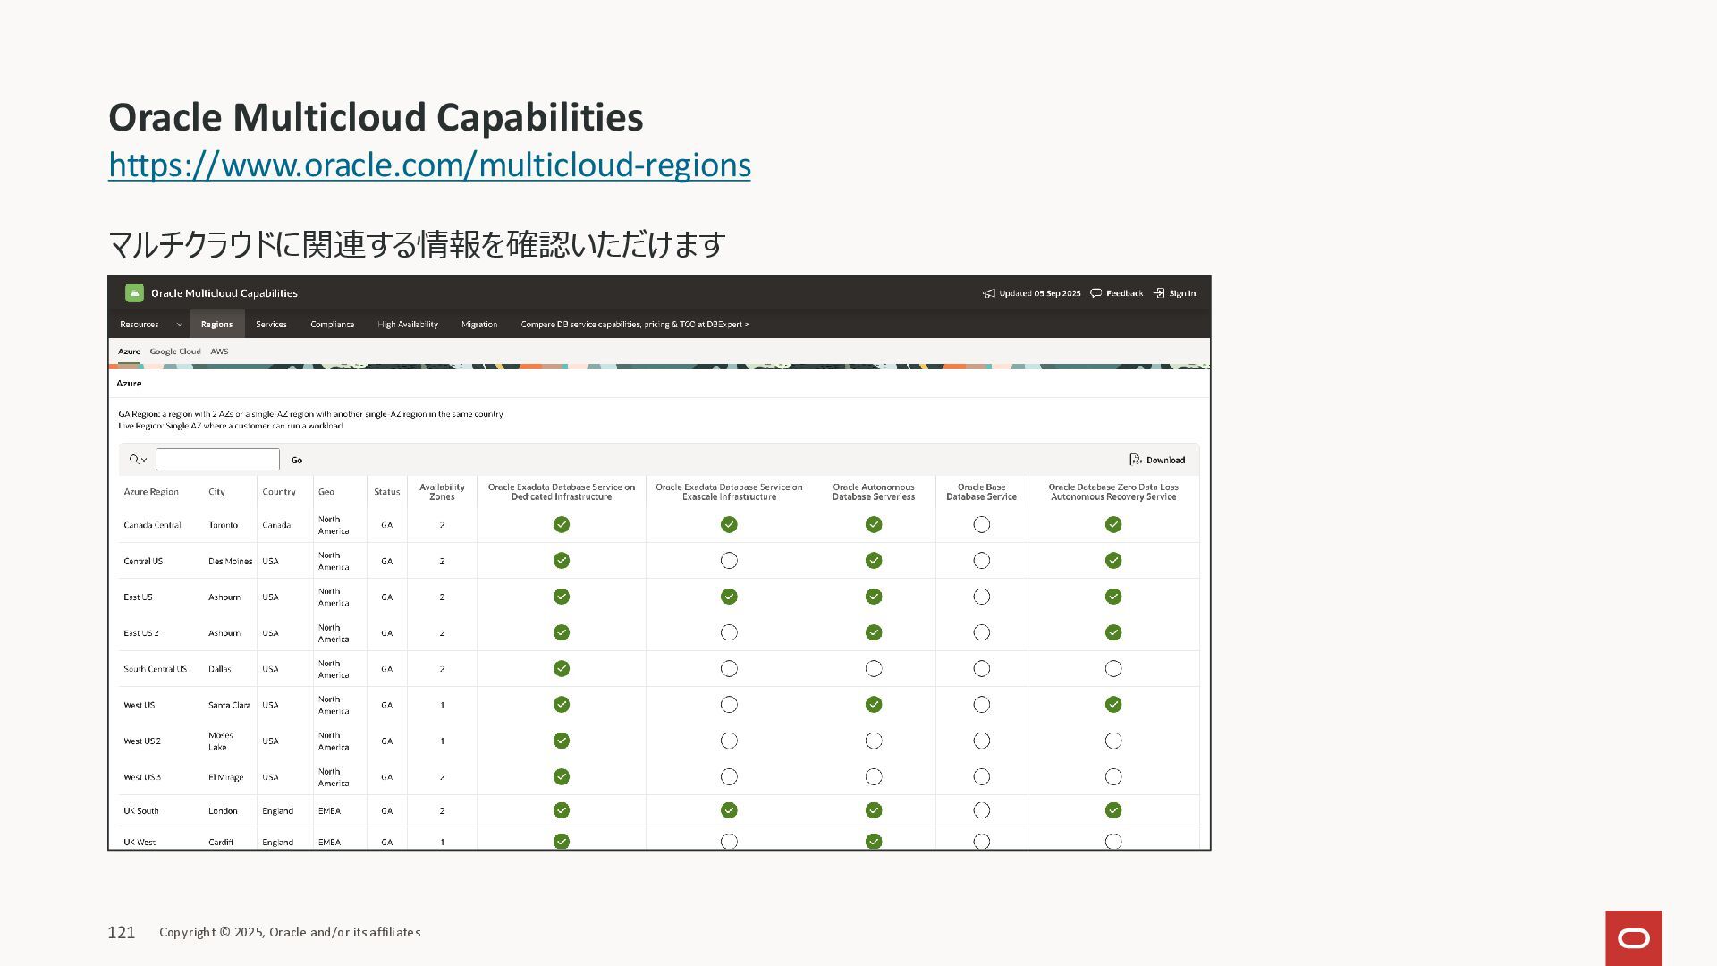Click Canada Central Dedicated Infrastructure green checkmark
The width and height of the screenshot is (1717, 966).
[561, 525]
